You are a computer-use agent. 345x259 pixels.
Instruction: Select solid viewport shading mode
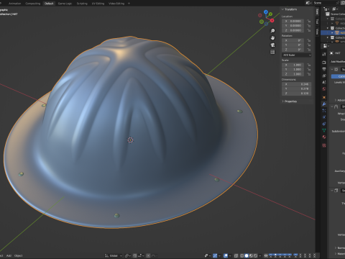coord(247,255)
